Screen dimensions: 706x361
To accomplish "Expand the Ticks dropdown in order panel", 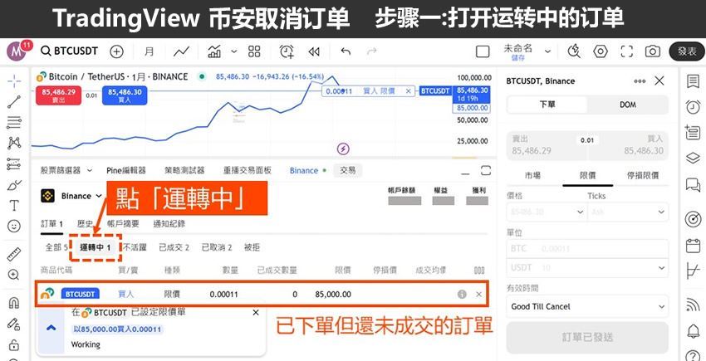I will (627, 212).
